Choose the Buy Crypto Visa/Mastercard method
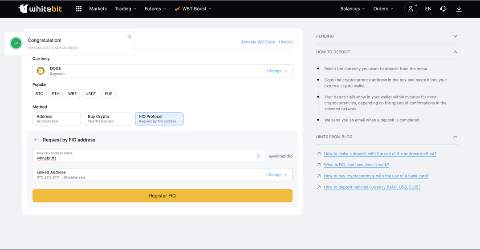 108,119
